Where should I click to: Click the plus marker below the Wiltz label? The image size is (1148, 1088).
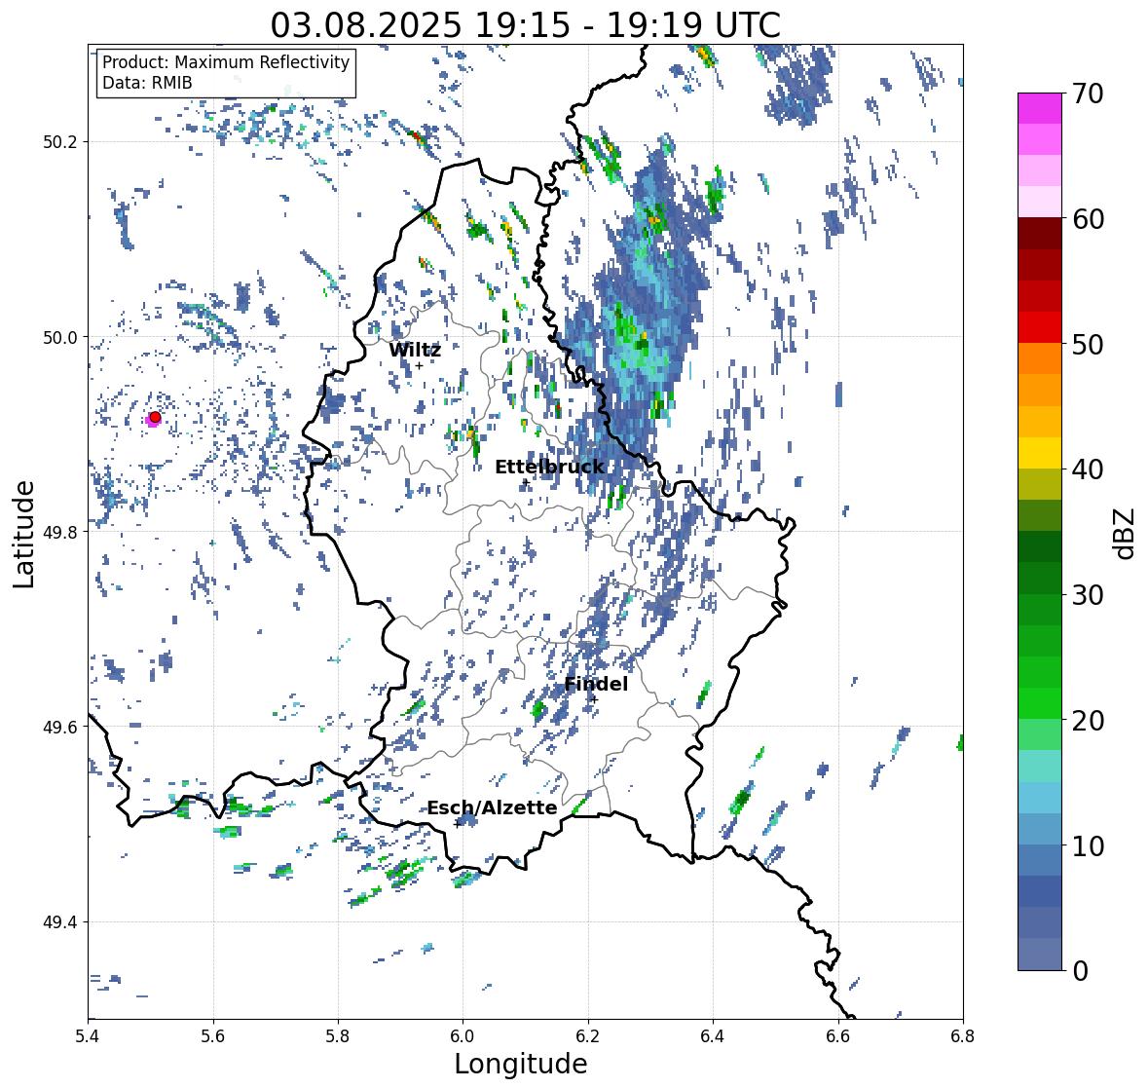(x=419, y=366)
